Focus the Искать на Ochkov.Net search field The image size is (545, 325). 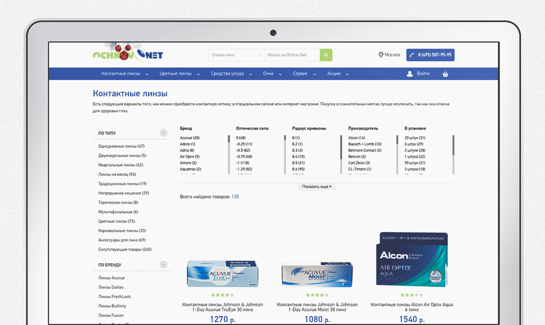tap(292, 55)
